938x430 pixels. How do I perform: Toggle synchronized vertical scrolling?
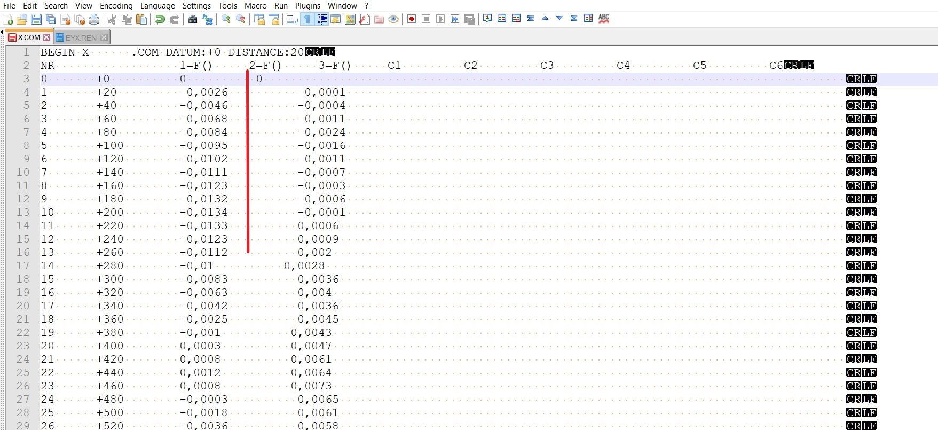coord(259,20)
